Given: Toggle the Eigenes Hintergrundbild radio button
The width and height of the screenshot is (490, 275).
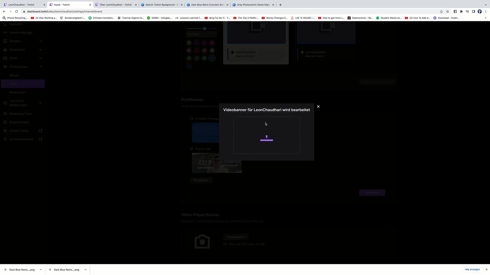Looking at the screenshot, I should 191,149.
